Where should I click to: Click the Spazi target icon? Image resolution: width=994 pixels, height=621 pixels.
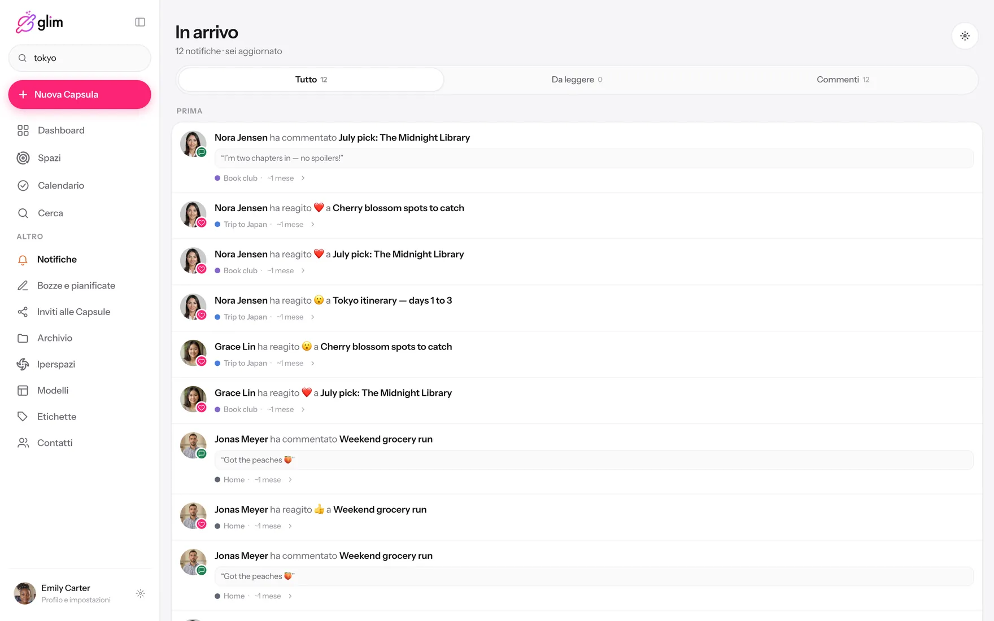(x=23, y=158)
